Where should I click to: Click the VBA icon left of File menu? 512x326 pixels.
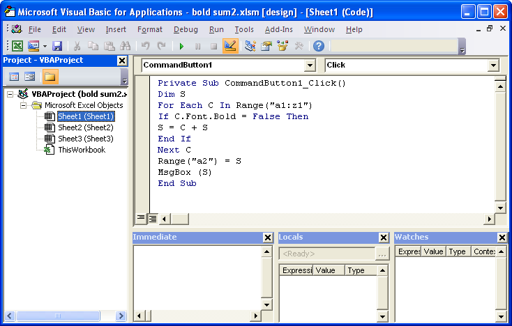[16, 29]
